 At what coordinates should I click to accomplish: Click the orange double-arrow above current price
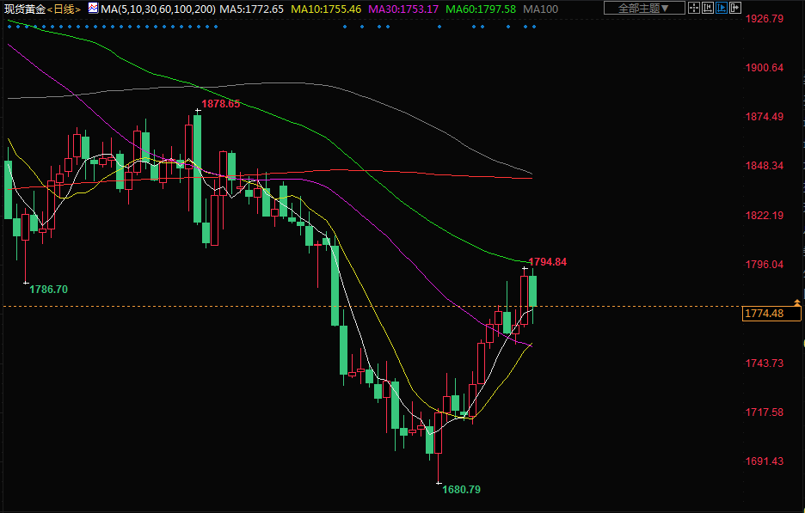click(x=797, y=302)
